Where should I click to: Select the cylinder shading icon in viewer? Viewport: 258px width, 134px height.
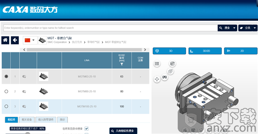172,63
